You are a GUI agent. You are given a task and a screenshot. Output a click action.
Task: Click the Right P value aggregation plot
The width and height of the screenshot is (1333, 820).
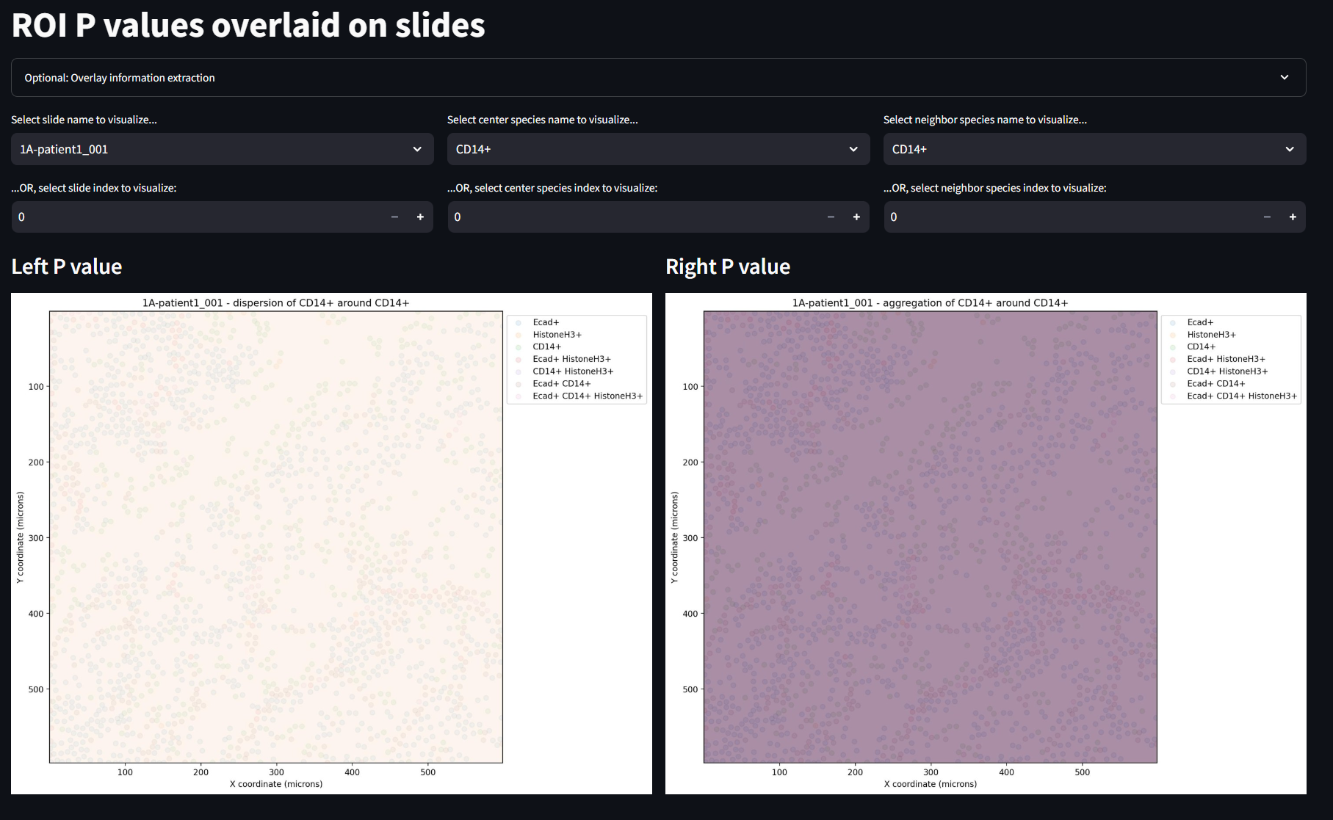(931, 537)
